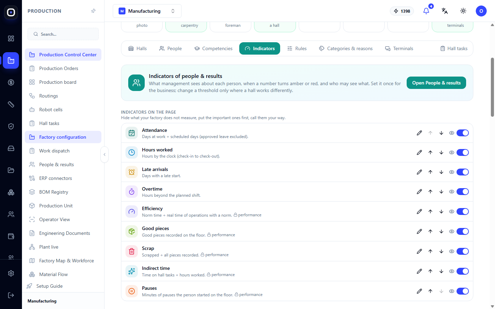Move Efficiency indicator up
This screenshot has width=495, height=309.
tap(430, 211)
